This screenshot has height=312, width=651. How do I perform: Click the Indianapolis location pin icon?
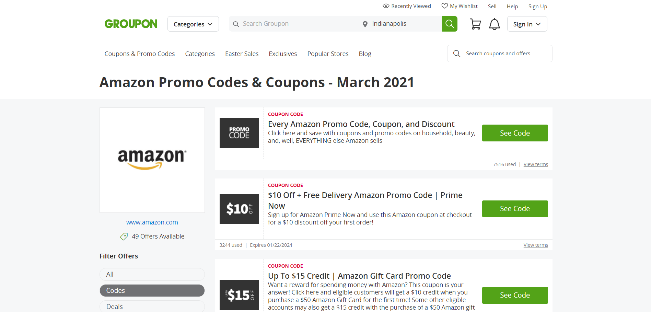pos(365,24)
